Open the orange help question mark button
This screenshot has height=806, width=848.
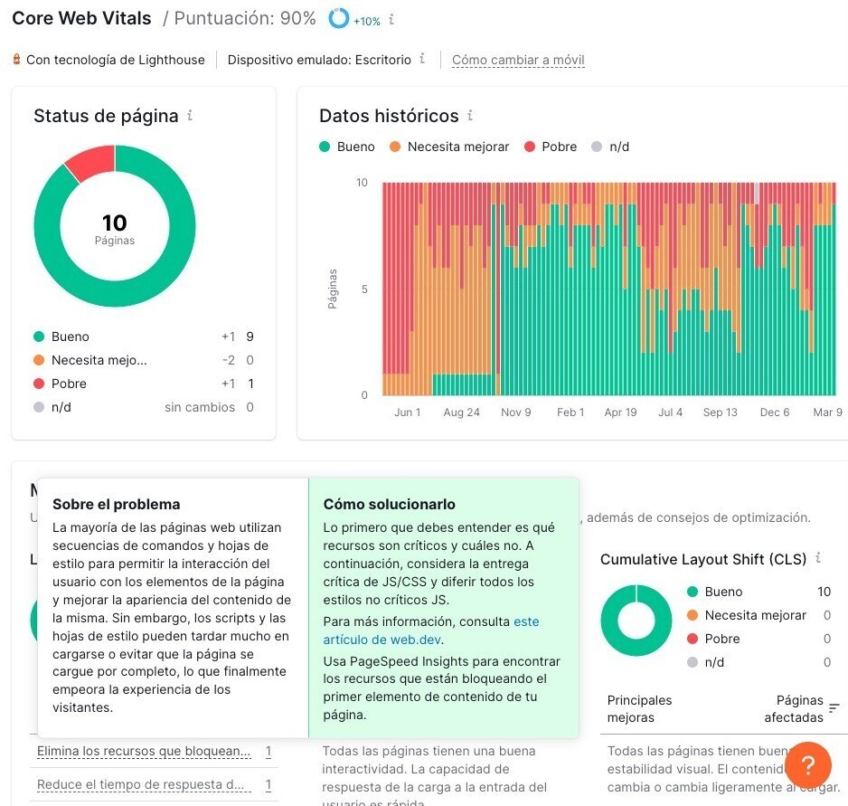click(x=807, y=765)
